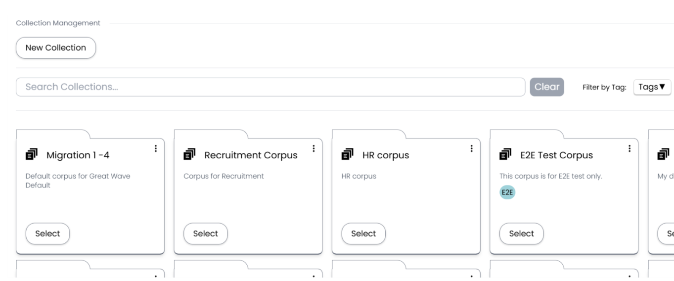Select the HR corpus collection
This screenshot has width=674, height=281.
pyautogui.click(x=363, y=234)
